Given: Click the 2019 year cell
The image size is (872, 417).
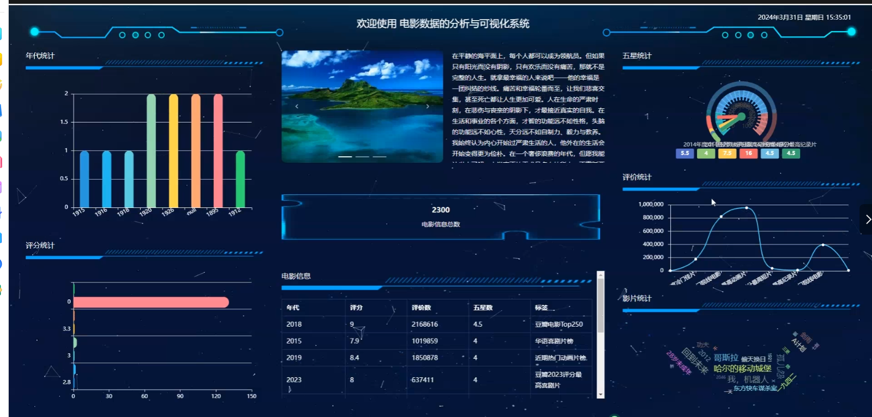Looking at the screenshot, I should tap(294, 358).
